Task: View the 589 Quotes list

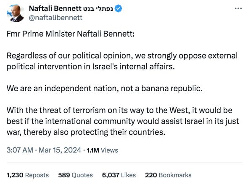Action: [75, 175]
